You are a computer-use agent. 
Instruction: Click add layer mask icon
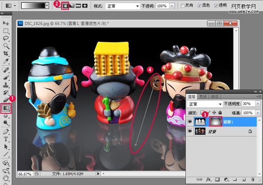[217, 180]
